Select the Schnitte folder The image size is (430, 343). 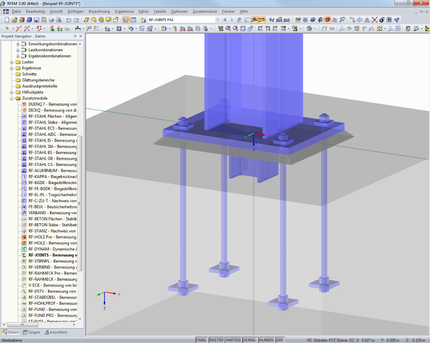[29, 74]
